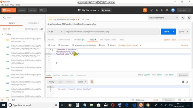Image resolution: width=193 pixels, height=108 pixels.
Task: Open the Runner button
Action: pyautogui.click(x=33, y=10)
